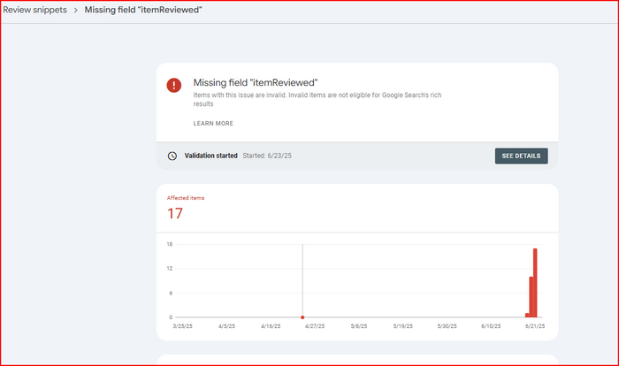Viewport: 619px width, 366px height.
Task: Click the 5/8/25 axis date label
Action: [x=359, y=326]
